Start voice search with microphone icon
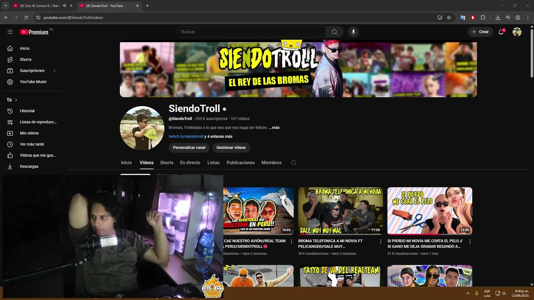The image size is (534, 300). (x=353, y=32)
